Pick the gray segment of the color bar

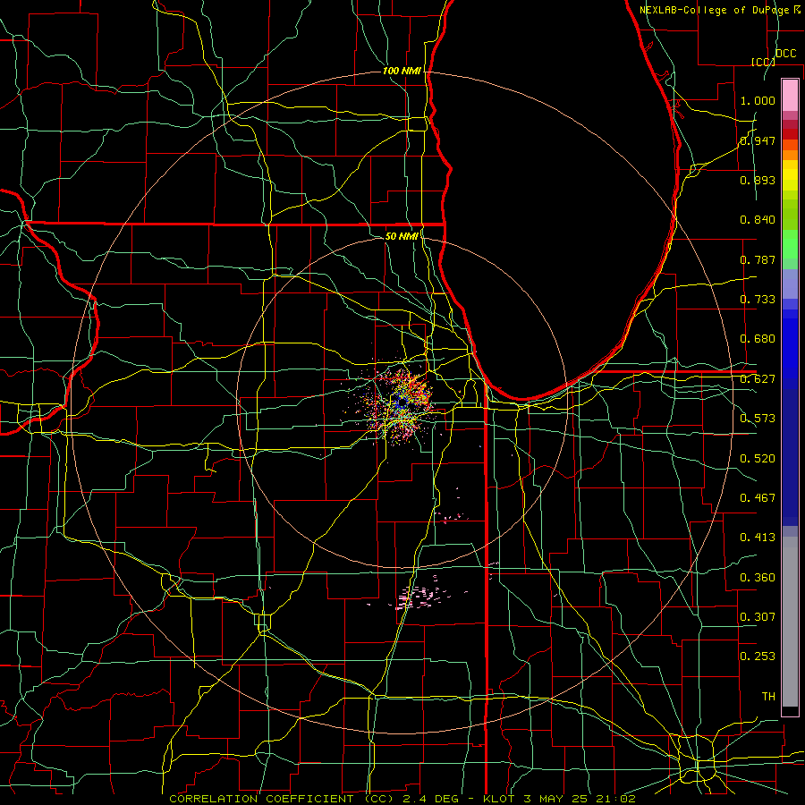coord(790,622)
